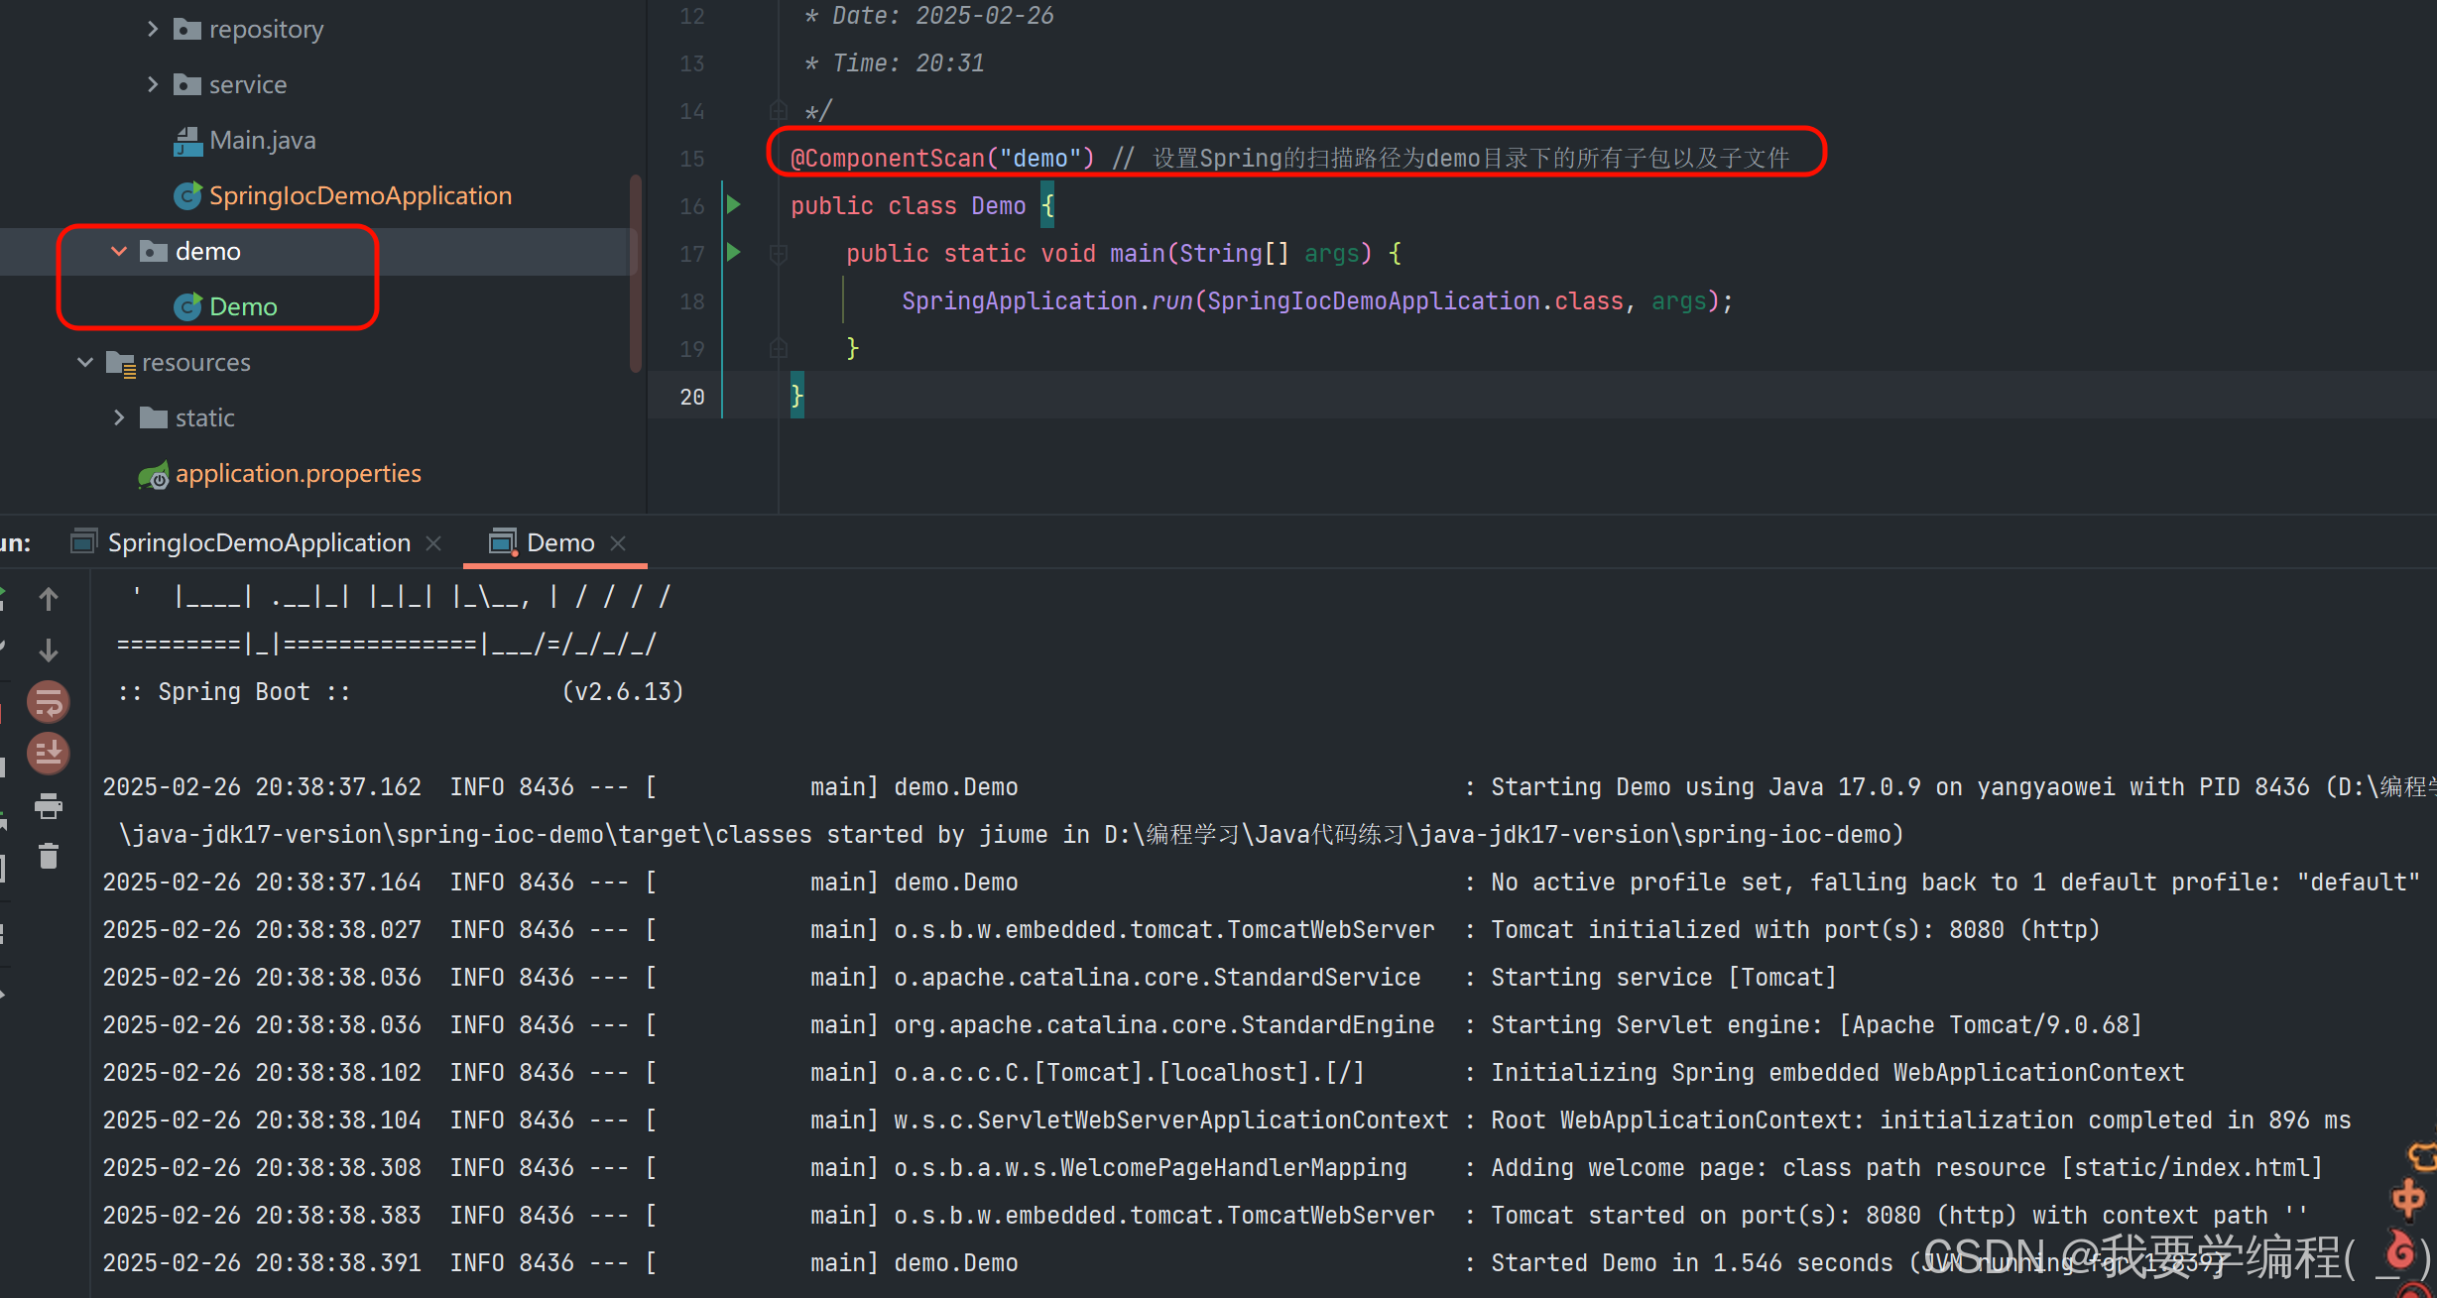The height and width of the screenshot is (1298, 2437).
Task: Open Main.java file in project tree
Action: coord(262,141)
